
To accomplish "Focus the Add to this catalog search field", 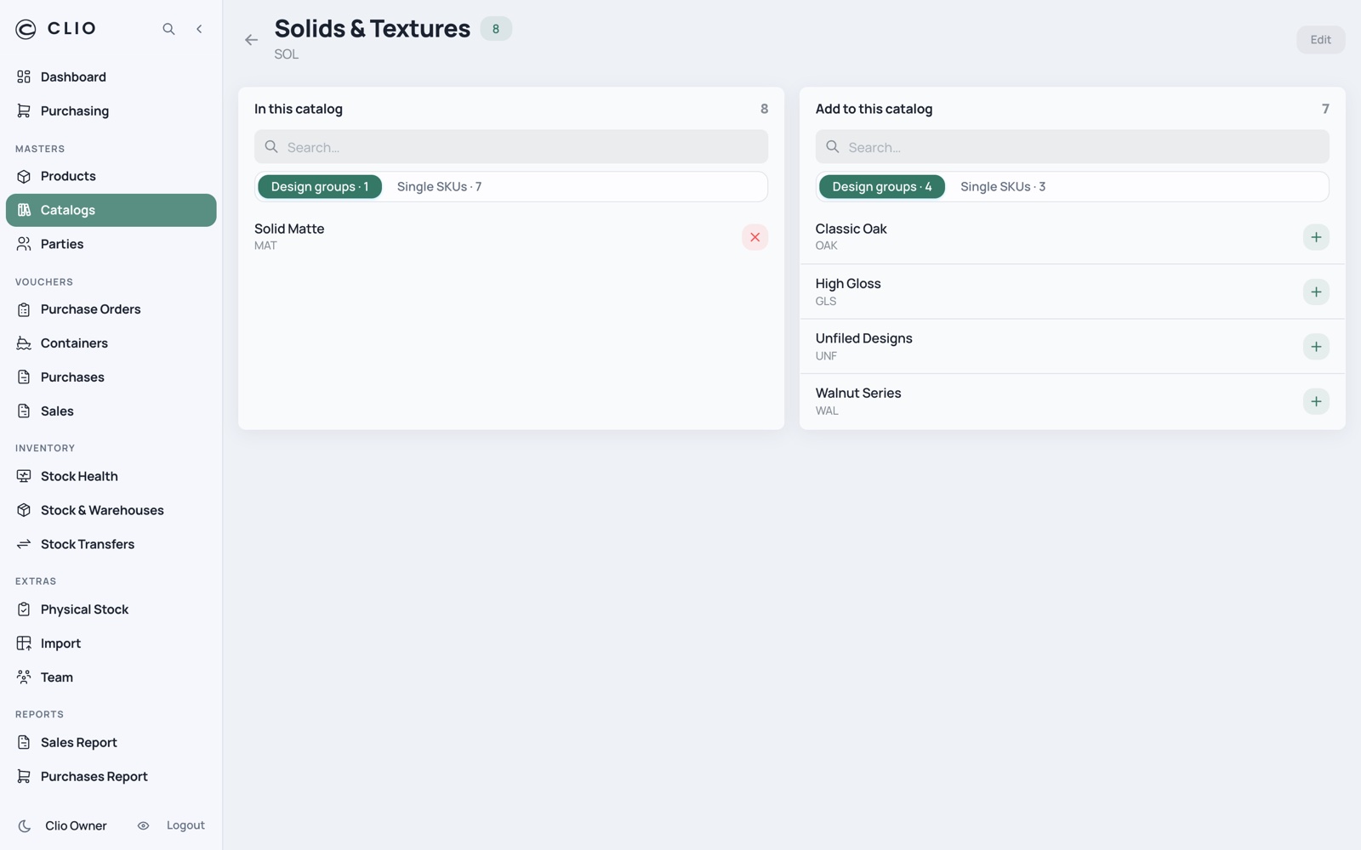I will click(1072, 147).
